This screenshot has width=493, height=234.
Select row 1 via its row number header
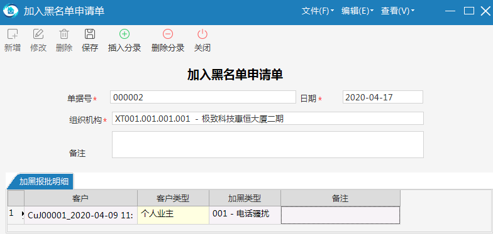coord(16,215)
